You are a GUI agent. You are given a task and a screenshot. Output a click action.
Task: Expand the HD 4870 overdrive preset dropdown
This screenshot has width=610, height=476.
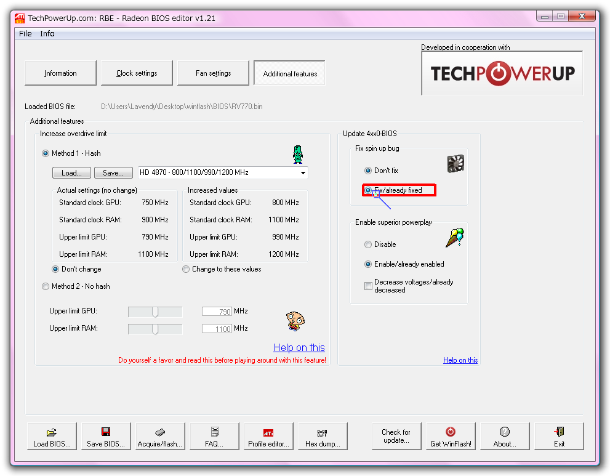click(x=303, y=172)
